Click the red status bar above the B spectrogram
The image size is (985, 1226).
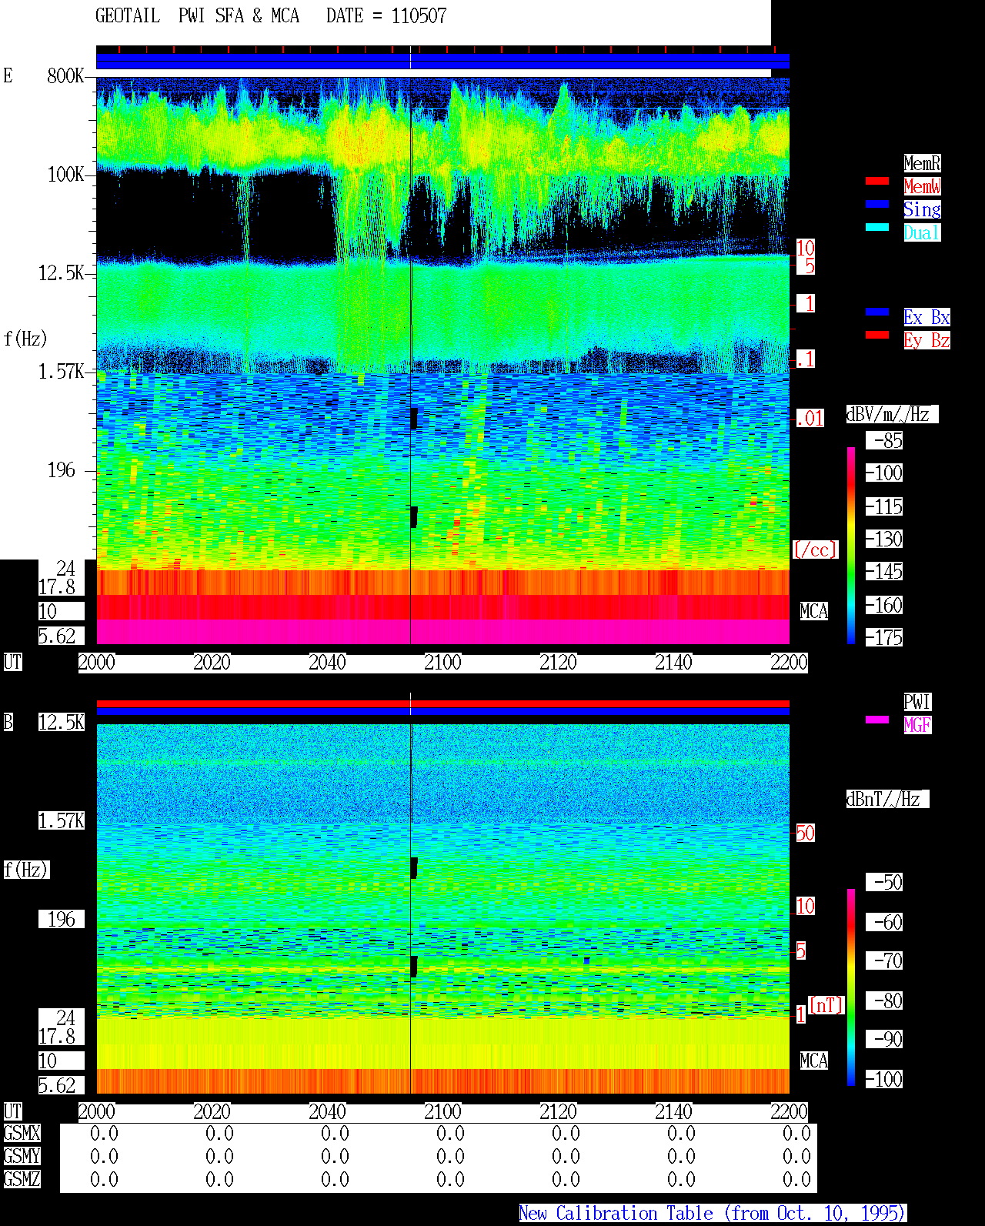(x=442, y=703)
